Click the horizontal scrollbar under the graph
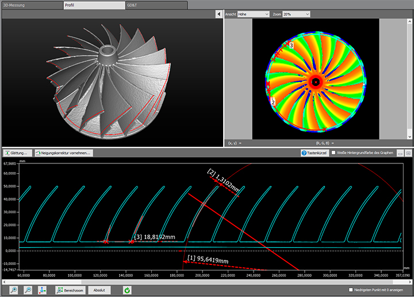The width and height of the screenshot is (414, 297). pyautogui.click(x=207, y=282)
